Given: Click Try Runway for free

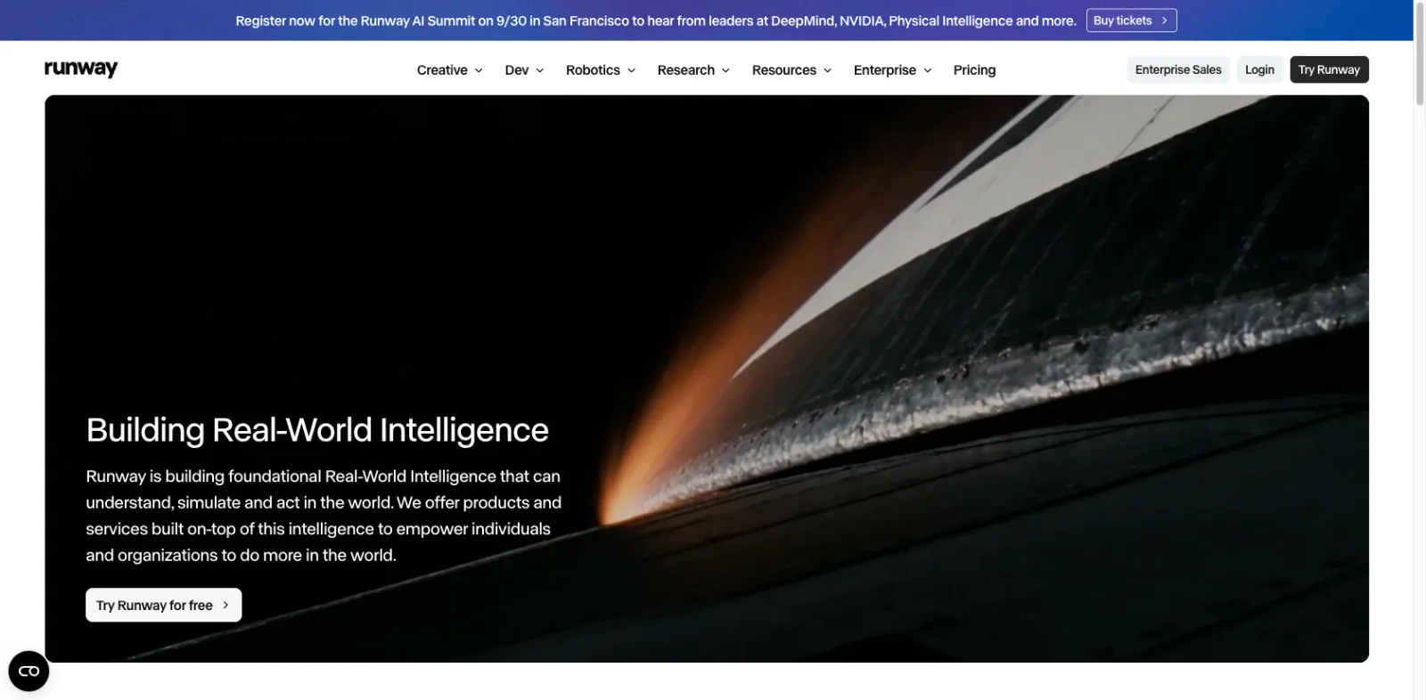Looking at the screenshot, I should (163, 605).
